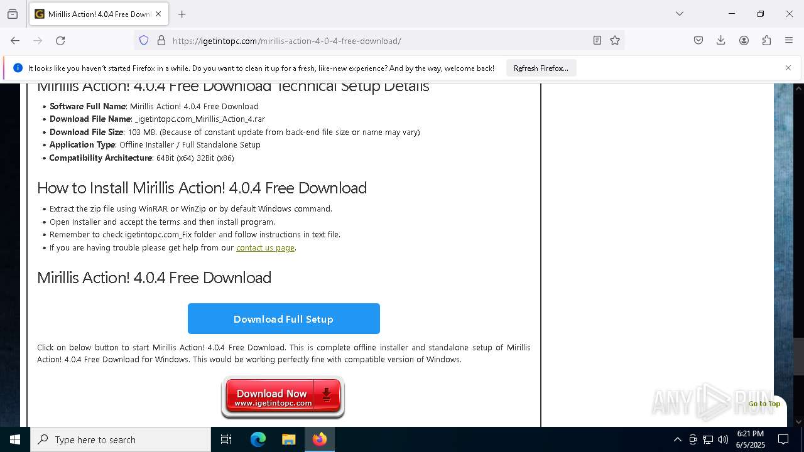Click the Meet Now tray icon
804x452 pixels.
tap(693, 439)
